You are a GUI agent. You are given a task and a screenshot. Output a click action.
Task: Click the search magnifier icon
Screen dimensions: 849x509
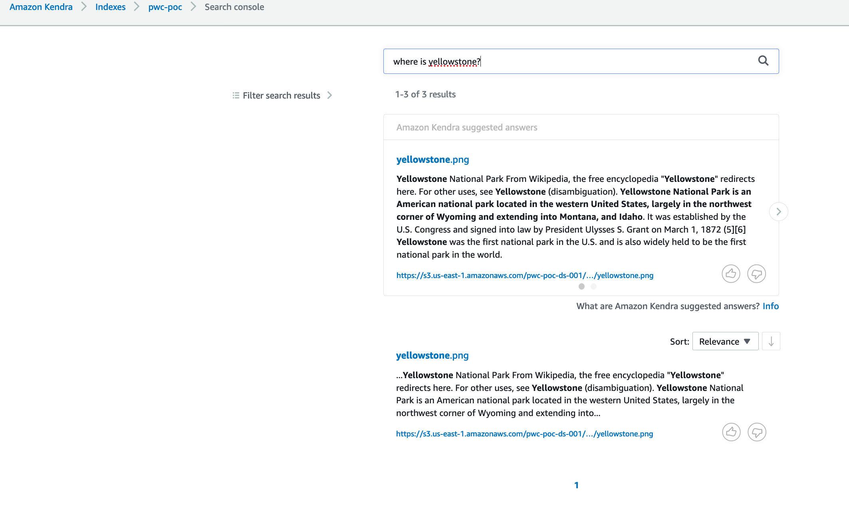click(763, 61)
